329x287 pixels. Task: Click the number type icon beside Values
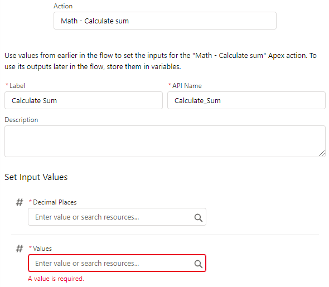click(20, 249)
